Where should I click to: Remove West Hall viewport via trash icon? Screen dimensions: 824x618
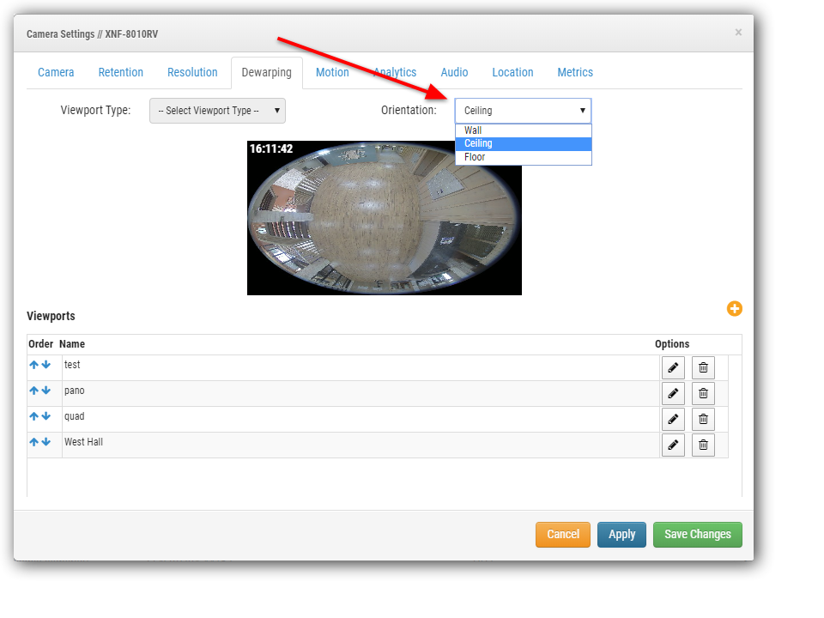pyautogui.click(x=703, y=445)
